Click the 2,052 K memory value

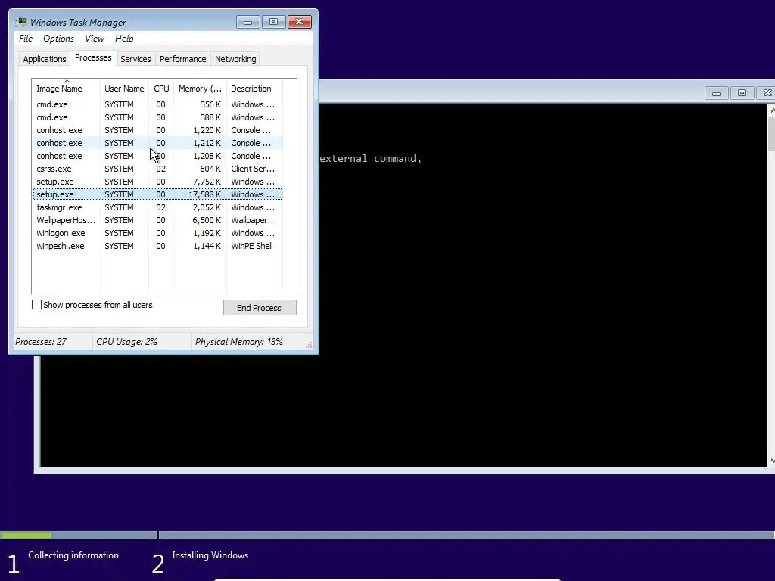coord(207,207)
